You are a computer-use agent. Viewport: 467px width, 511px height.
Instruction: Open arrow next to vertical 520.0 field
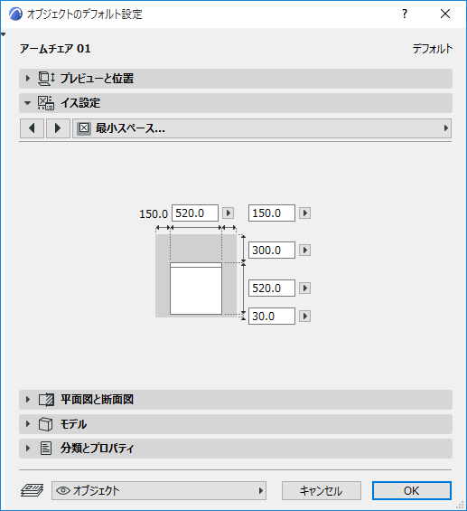[305, 288]
